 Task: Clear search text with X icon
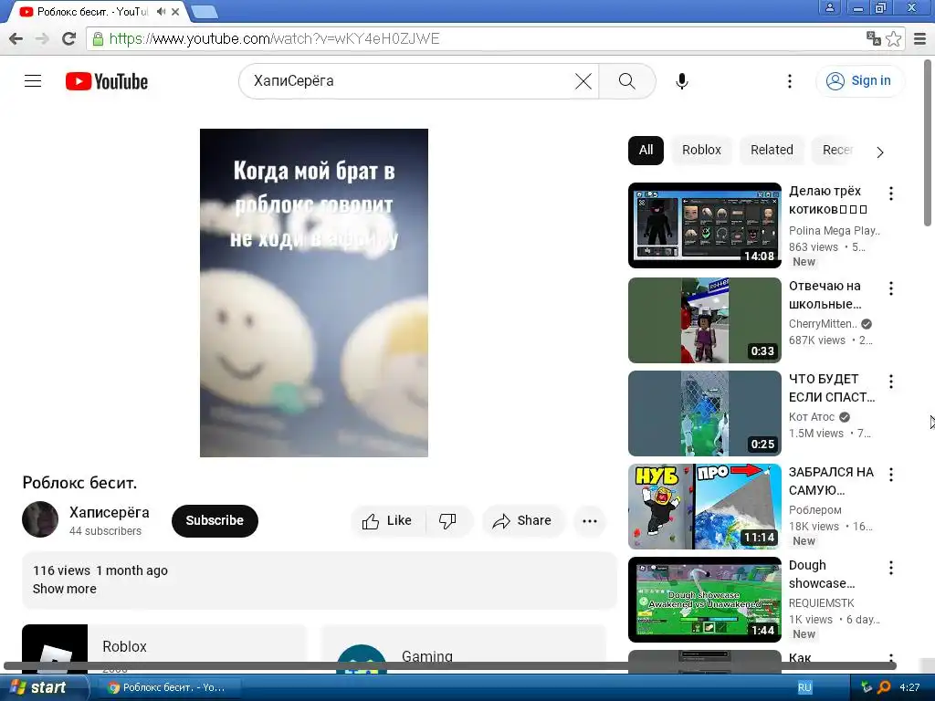point(583,81)
